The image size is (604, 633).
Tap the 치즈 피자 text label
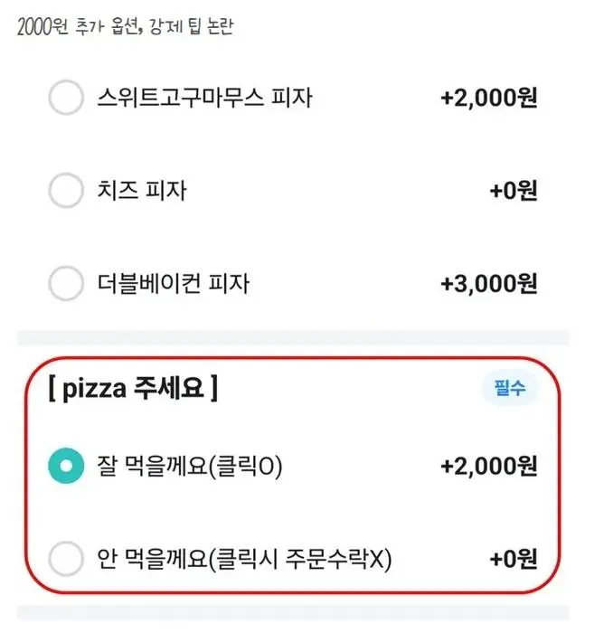[142, 191]
